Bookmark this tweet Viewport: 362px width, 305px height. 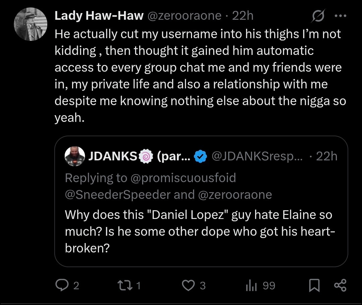[314, 285]
